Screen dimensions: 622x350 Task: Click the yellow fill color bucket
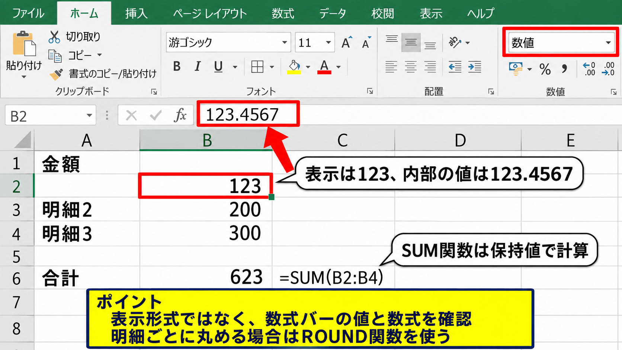coord(294,67)
